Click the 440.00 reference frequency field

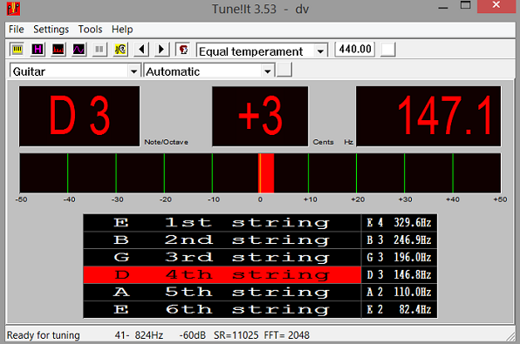355,50
